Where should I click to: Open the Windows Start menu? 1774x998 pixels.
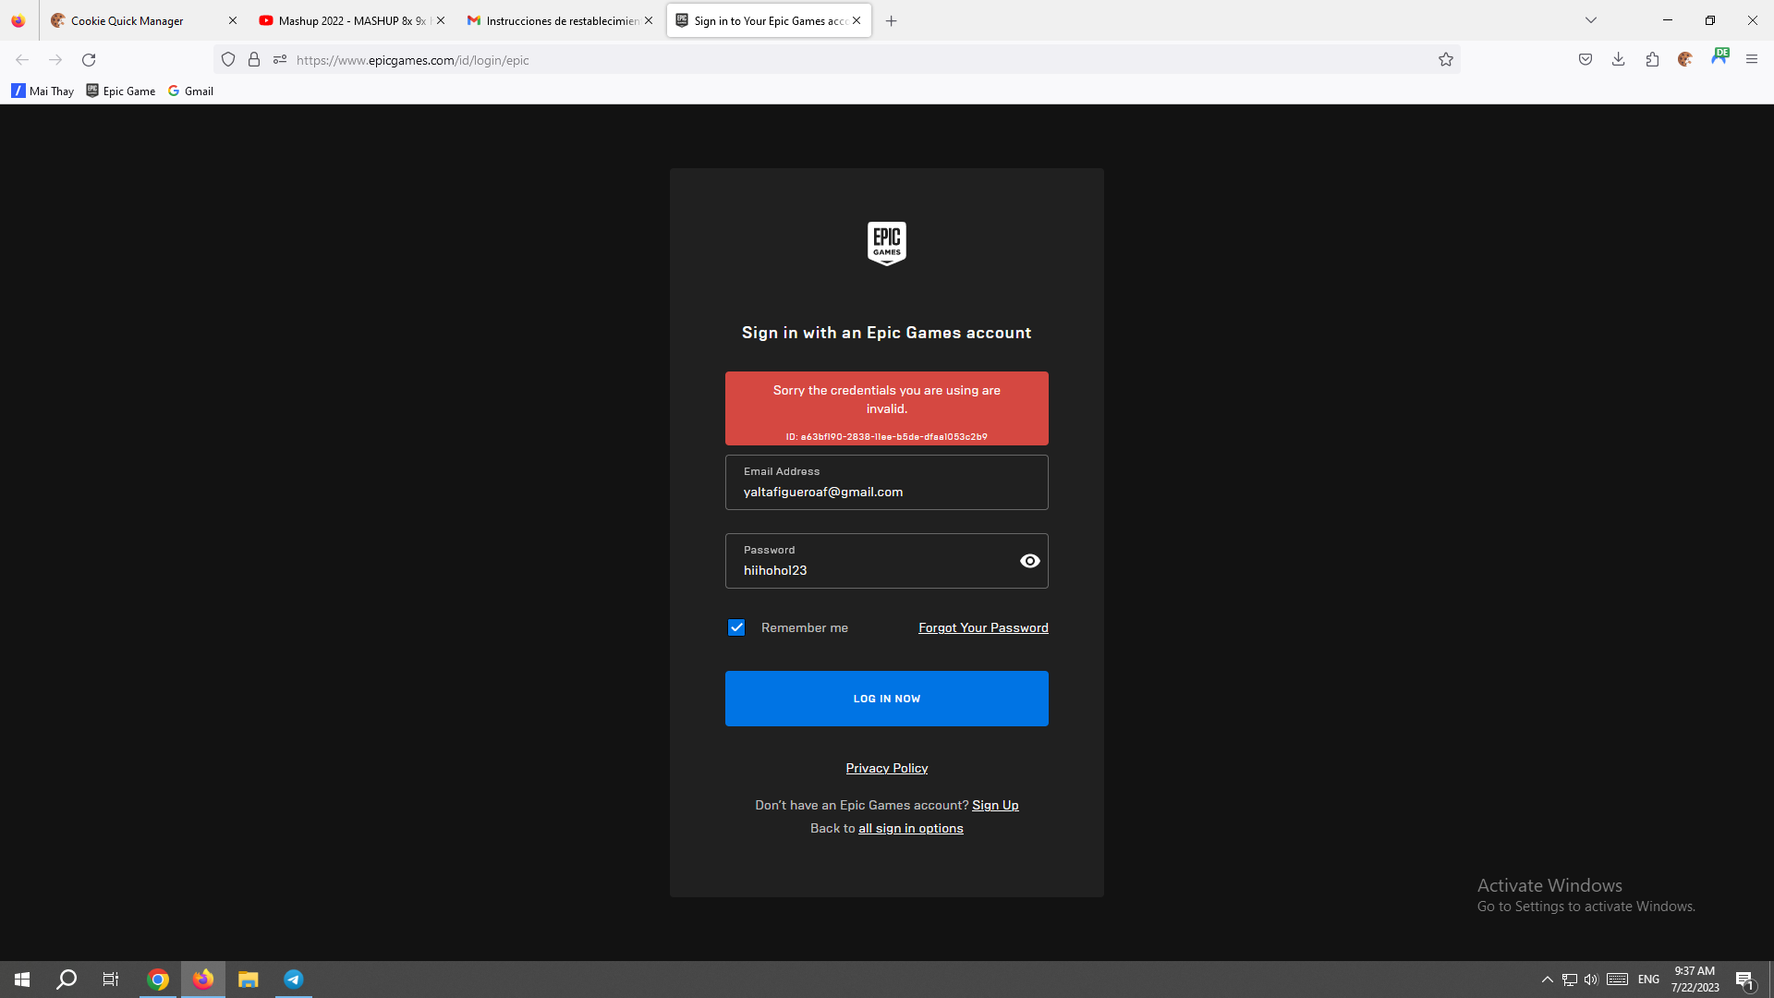point(22,980)
